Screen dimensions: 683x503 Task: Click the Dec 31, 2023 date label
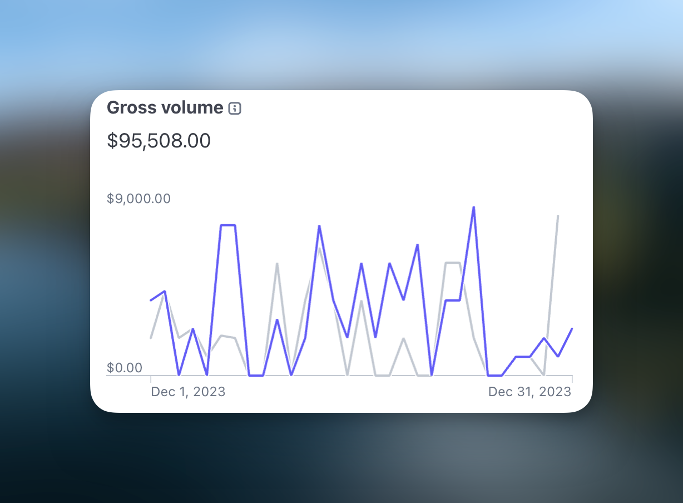529,392
